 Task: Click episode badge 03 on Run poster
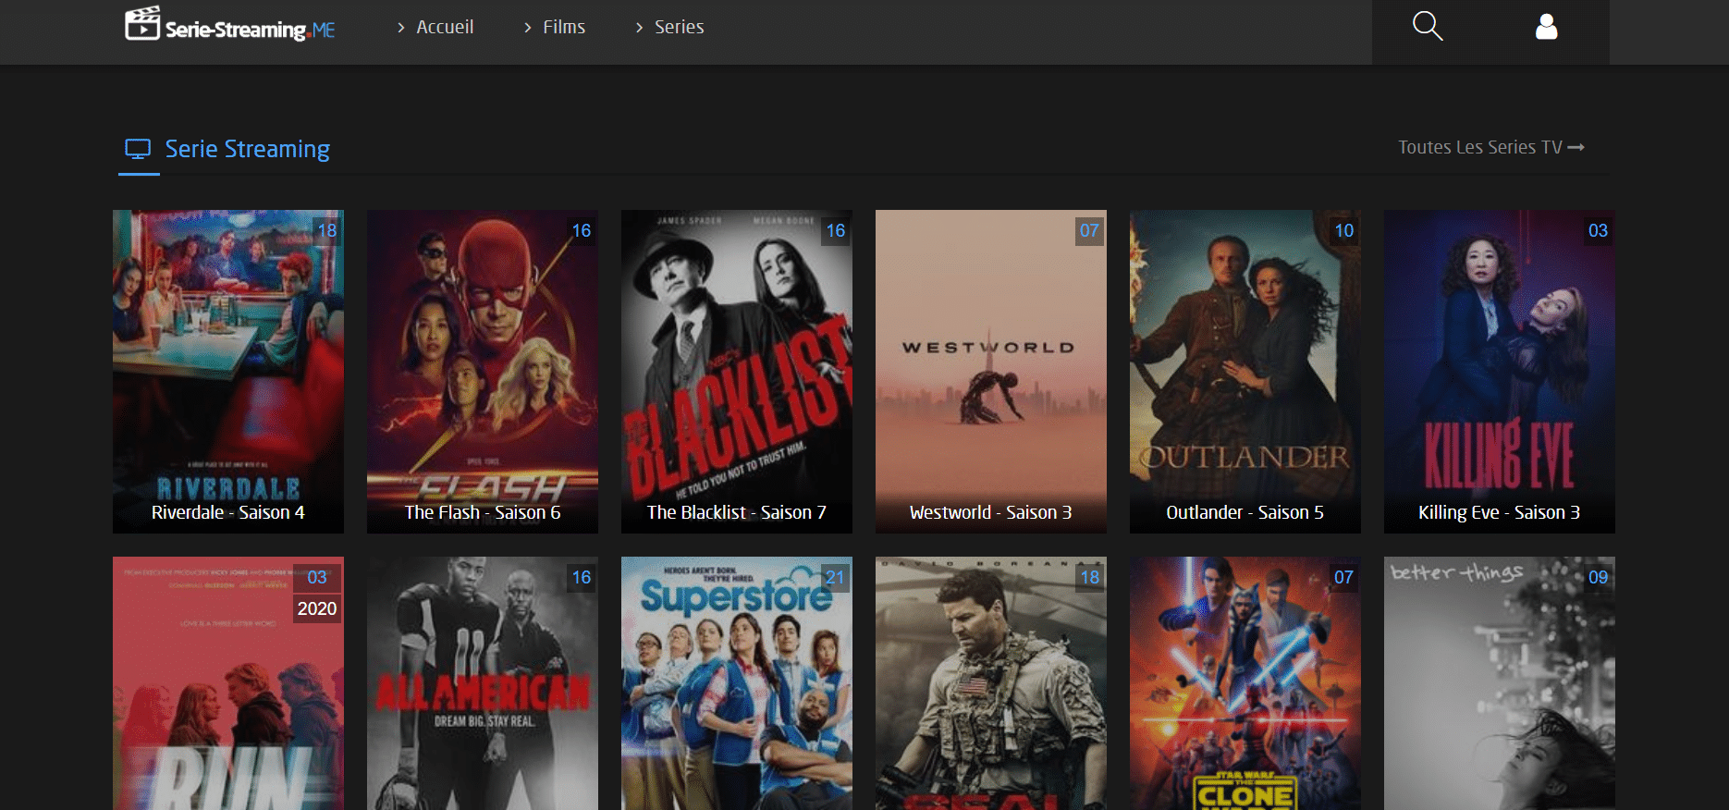(x=317, y=577)
